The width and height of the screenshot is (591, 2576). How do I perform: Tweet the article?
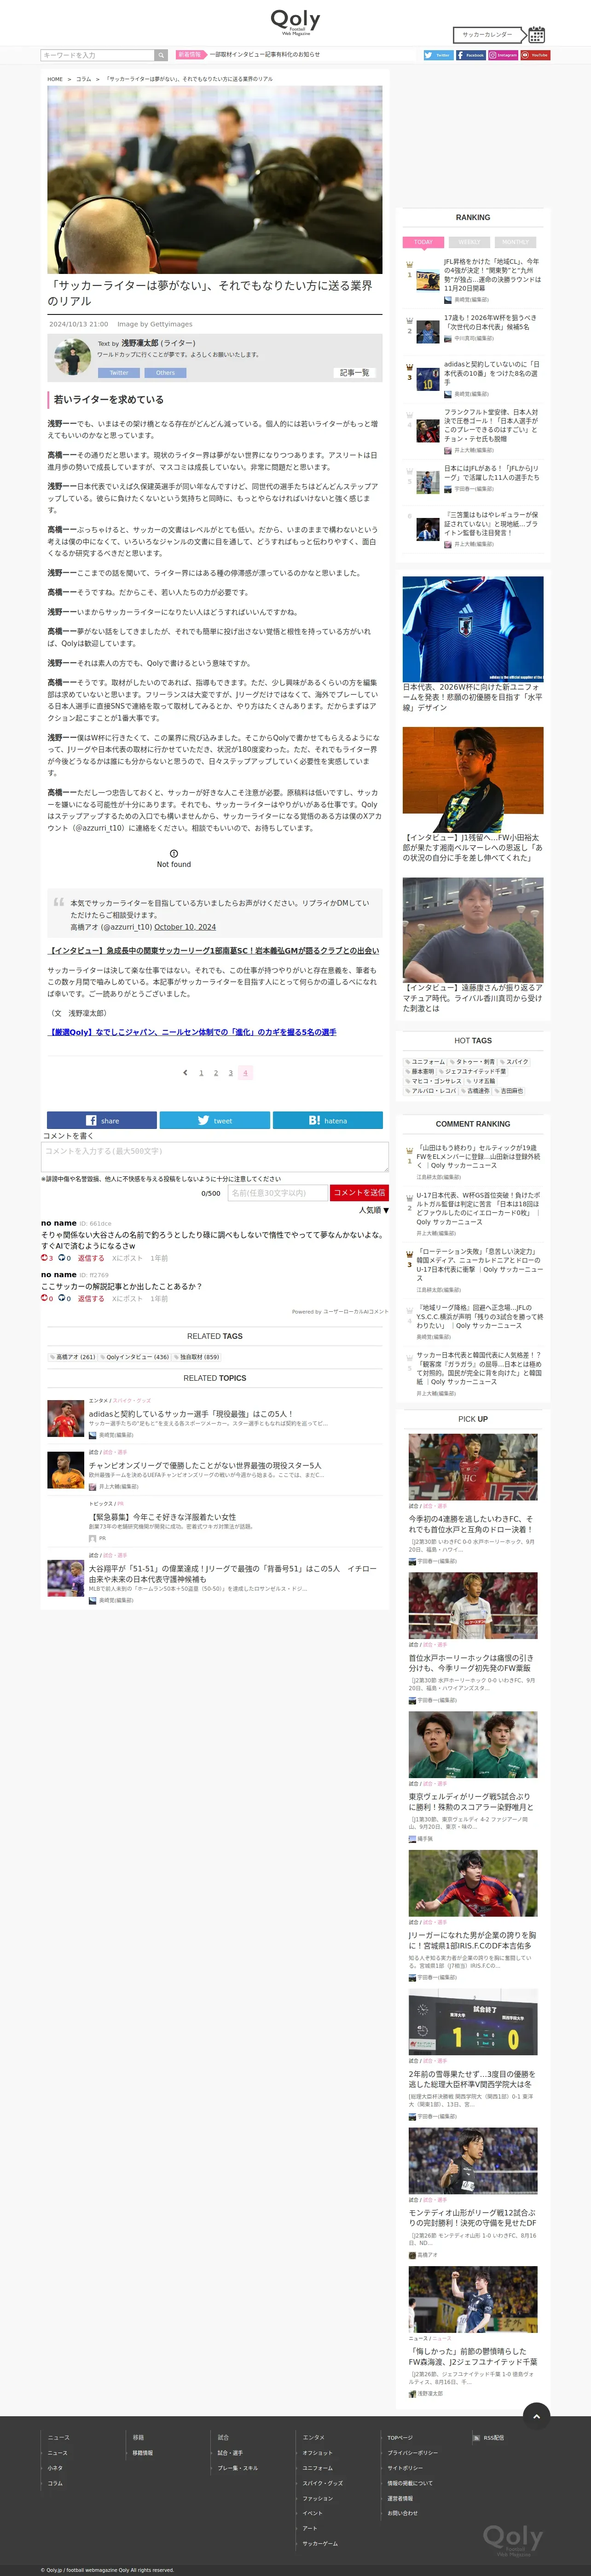coord(215,1120)
